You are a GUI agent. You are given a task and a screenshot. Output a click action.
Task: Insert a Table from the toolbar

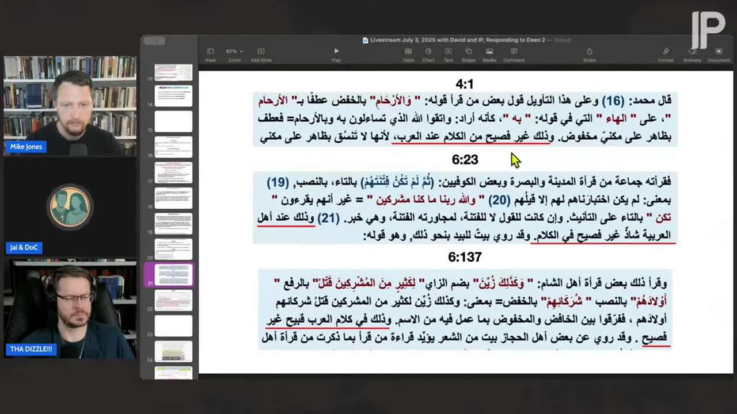click(408, 52)
